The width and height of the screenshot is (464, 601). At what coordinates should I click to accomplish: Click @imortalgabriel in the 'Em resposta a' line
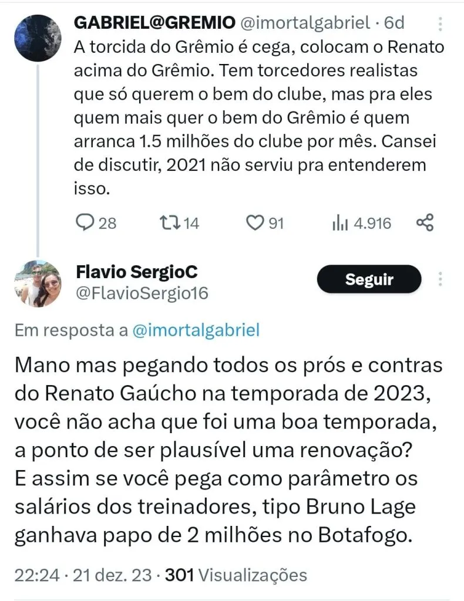[196, 330]
